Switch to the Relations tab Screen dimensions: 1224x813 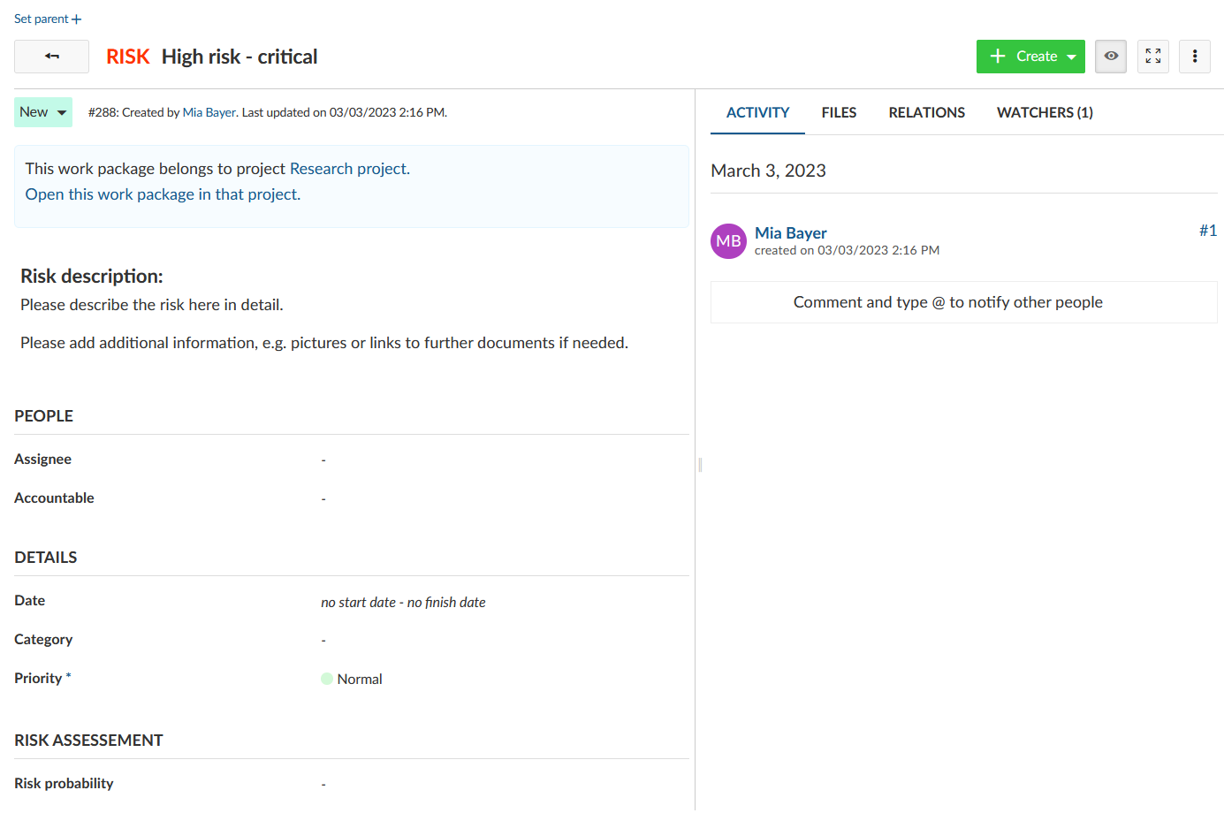click(x=926, y=113)
